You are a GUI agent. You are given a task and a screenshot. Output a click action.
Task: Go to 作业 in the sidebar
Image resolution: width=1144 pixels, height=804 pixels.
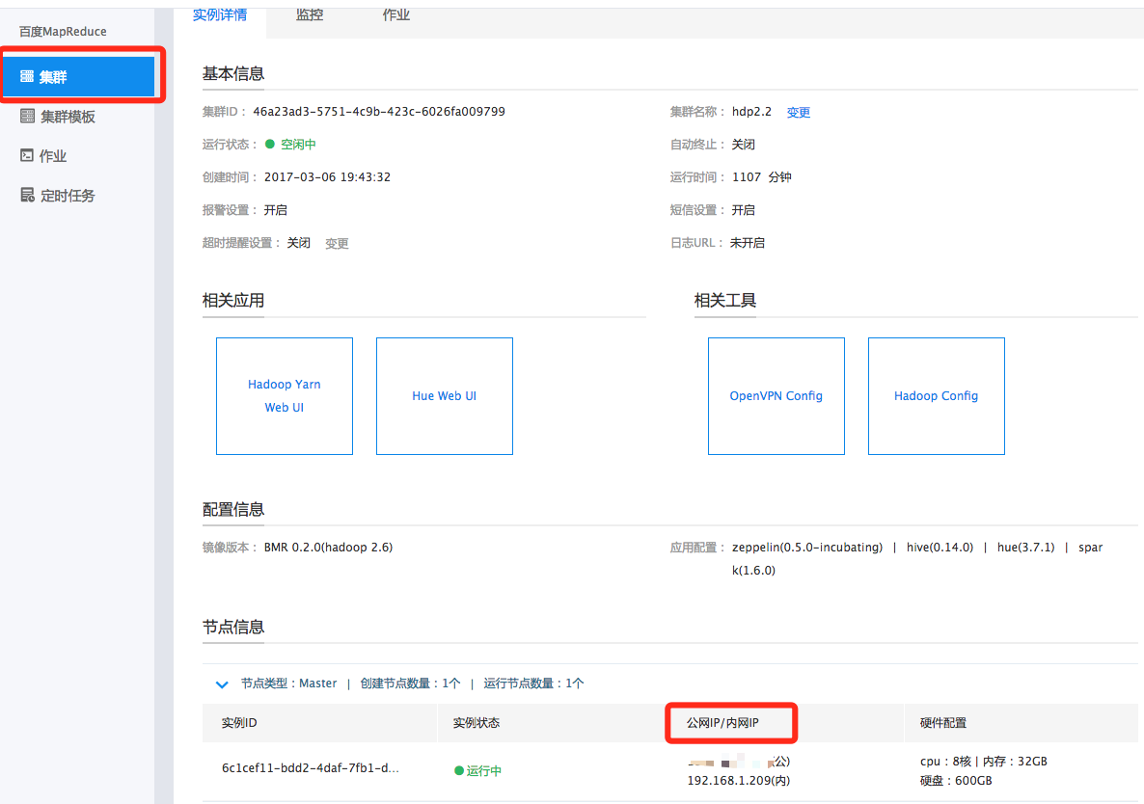(52, 156)
